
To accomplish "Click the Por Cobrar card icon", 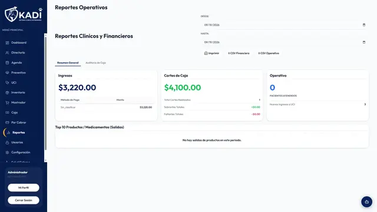I will [x=7, y=122].
